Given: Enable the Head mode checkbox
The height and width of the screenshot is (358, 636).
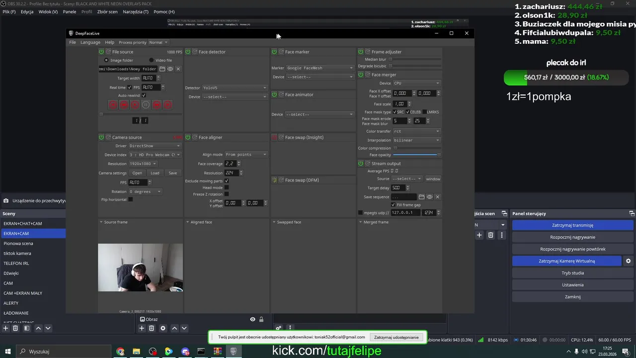Looking at the screenshot, I should [227, 187].
